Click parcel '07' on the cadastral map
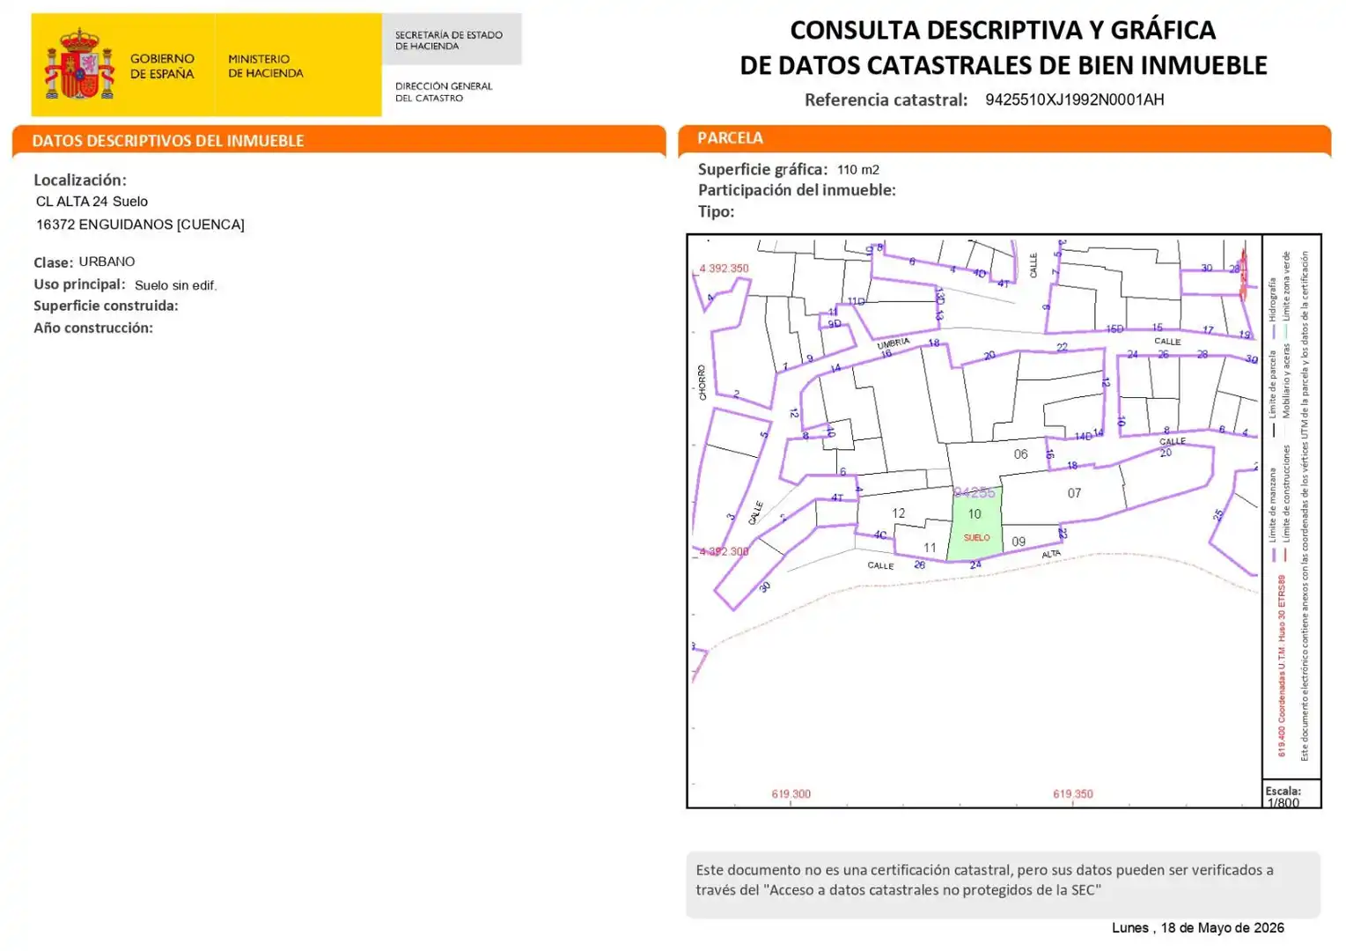 point(1074,493)
